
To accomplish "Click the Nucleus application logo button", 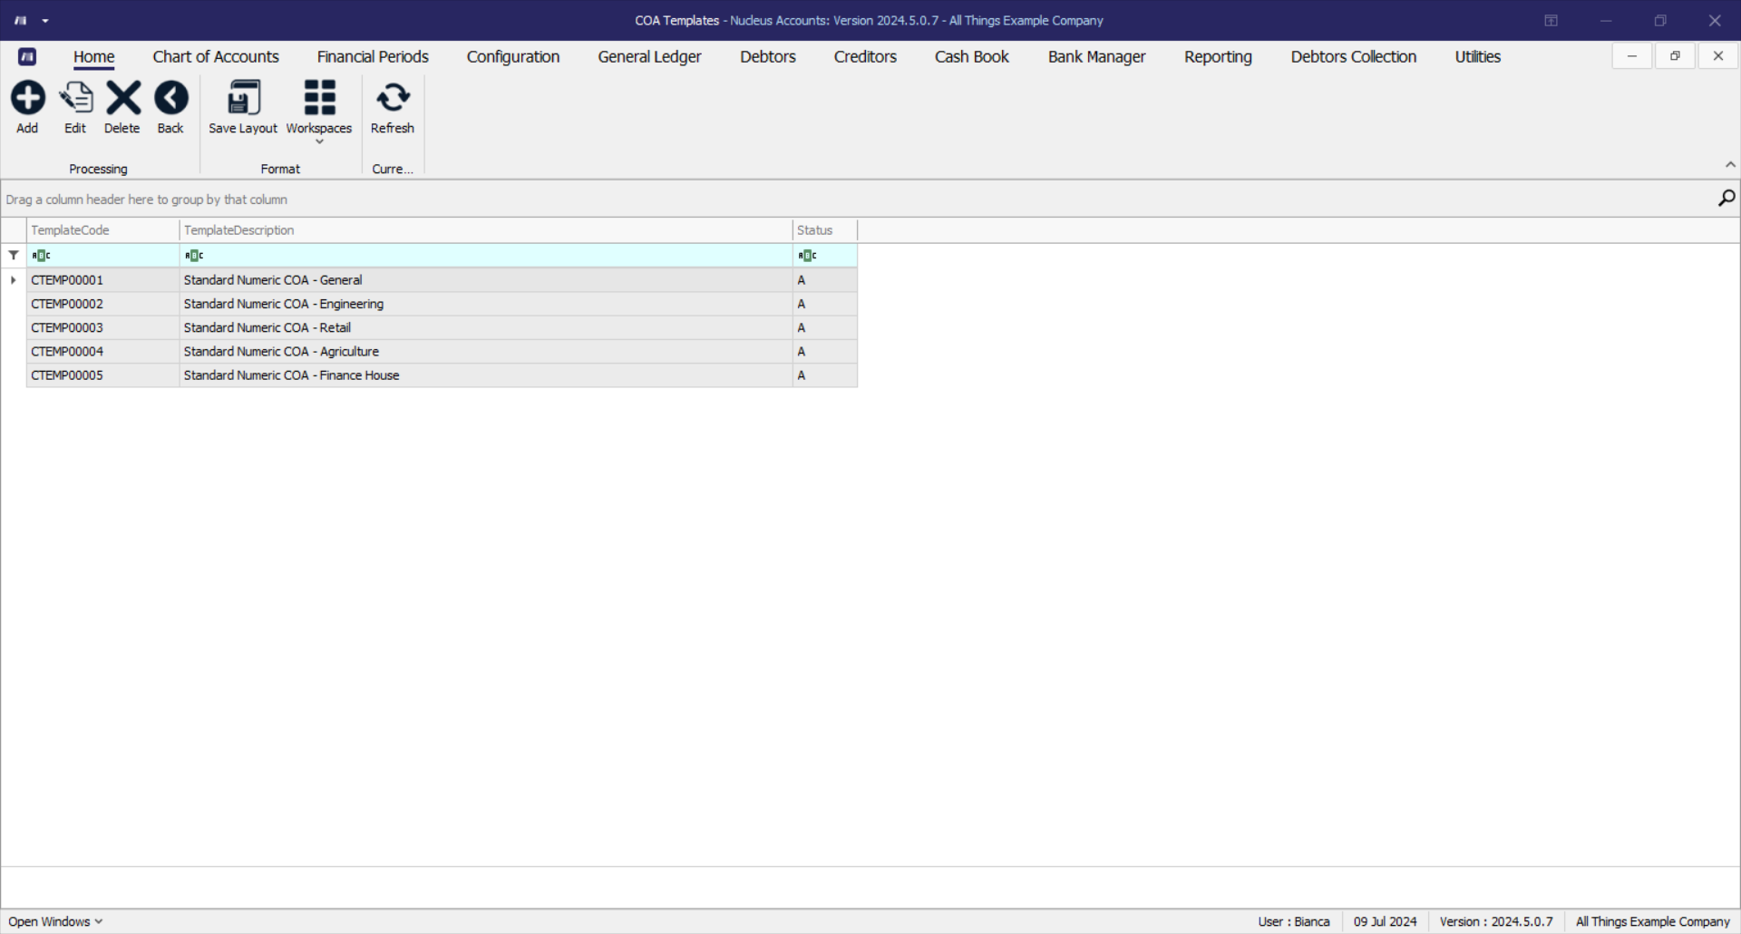I will [x=27, y=57].
